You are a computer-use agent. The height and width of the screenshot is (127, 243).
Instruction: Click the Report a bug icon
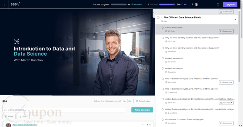coord(137,101)
